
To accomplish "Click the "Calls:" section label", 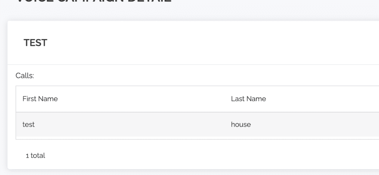I will pos(25,76).
